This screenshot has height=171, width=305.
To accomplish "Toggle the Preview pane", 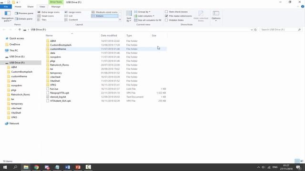I will [24, 13].
